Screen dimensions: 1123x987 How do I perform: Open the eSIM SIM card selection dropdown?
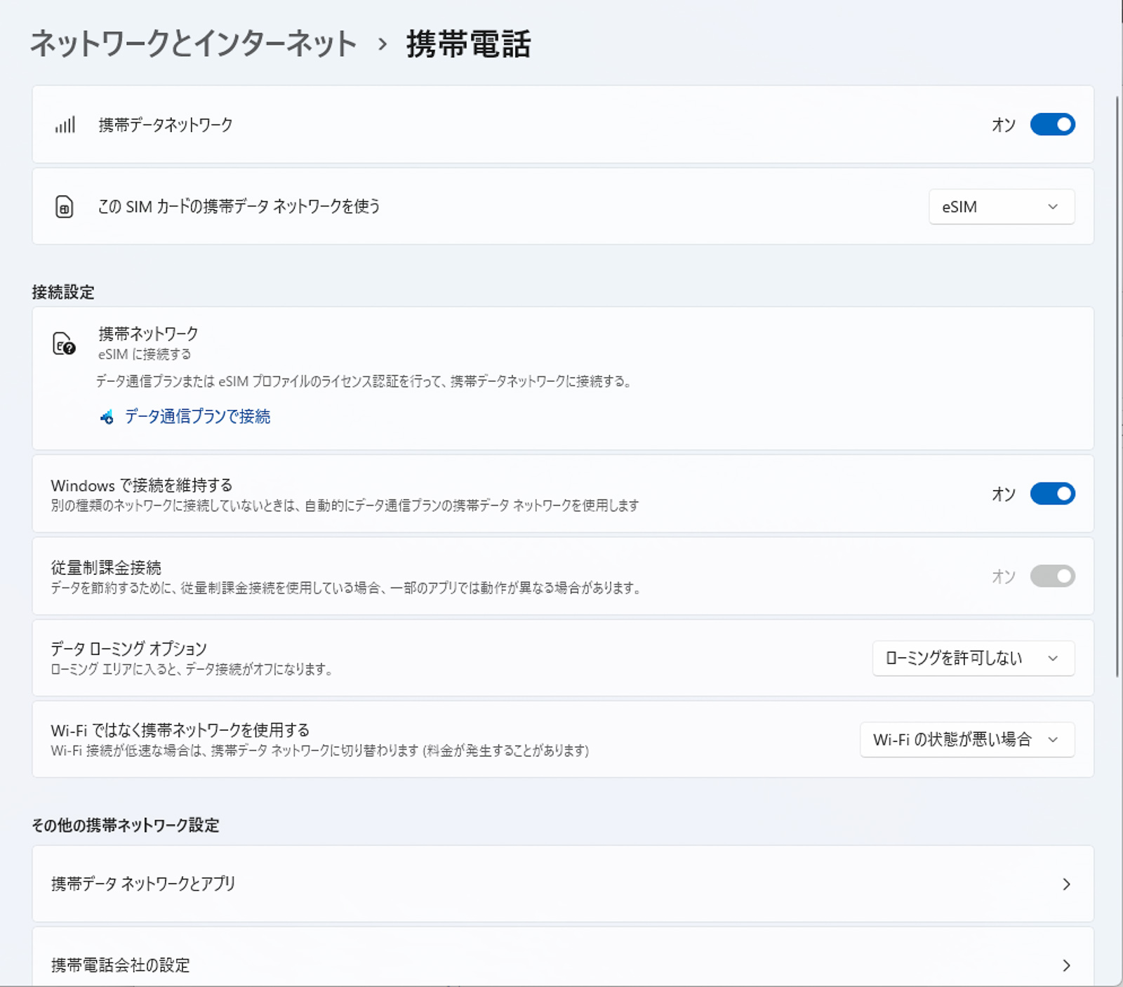coord(1000,206)
